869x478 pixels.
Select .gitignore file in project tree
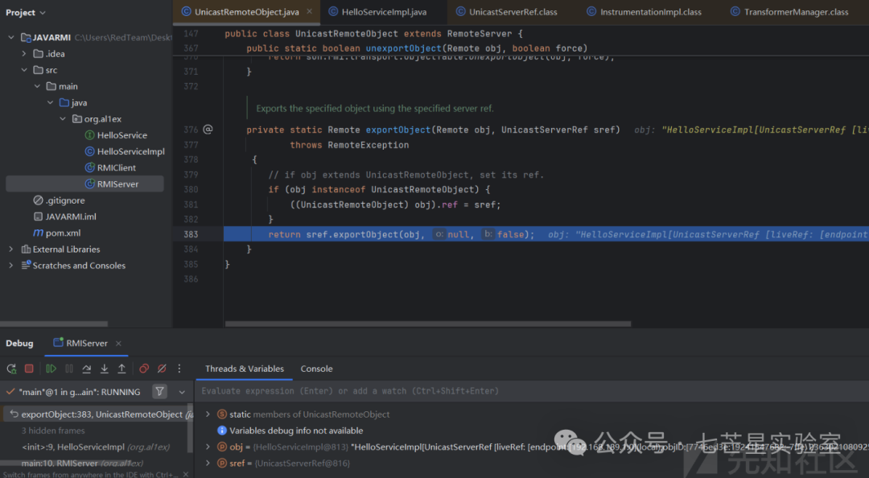65,200
